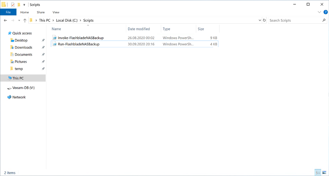
Task: Open the temp folder in navigation pane
Action: [x=19, y=69]
